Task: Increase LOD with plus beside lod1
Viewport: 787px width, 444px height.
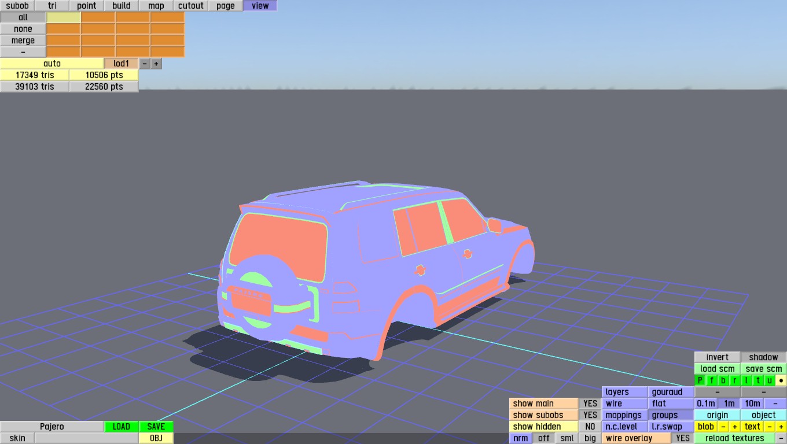Action: point(156,64)
